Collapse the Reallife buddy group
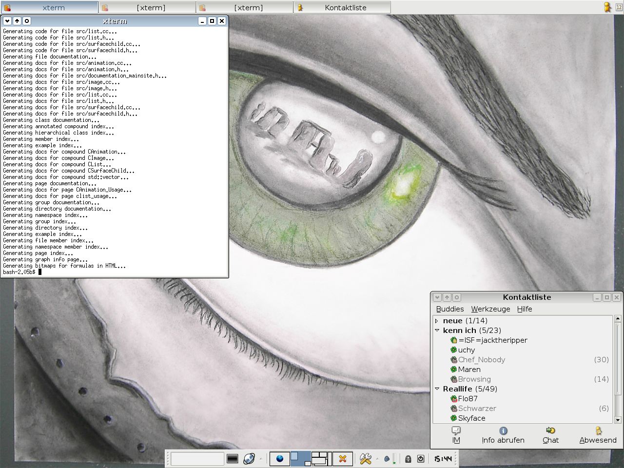The image size is (624, 468). pyautogui.click(x=437, y=389)
